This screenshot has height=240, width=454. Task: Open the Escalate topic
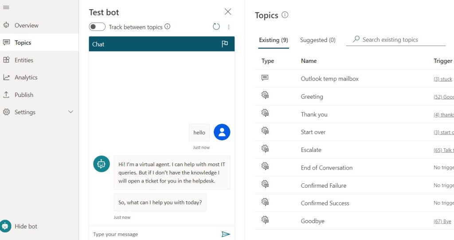tap(311, 150)
